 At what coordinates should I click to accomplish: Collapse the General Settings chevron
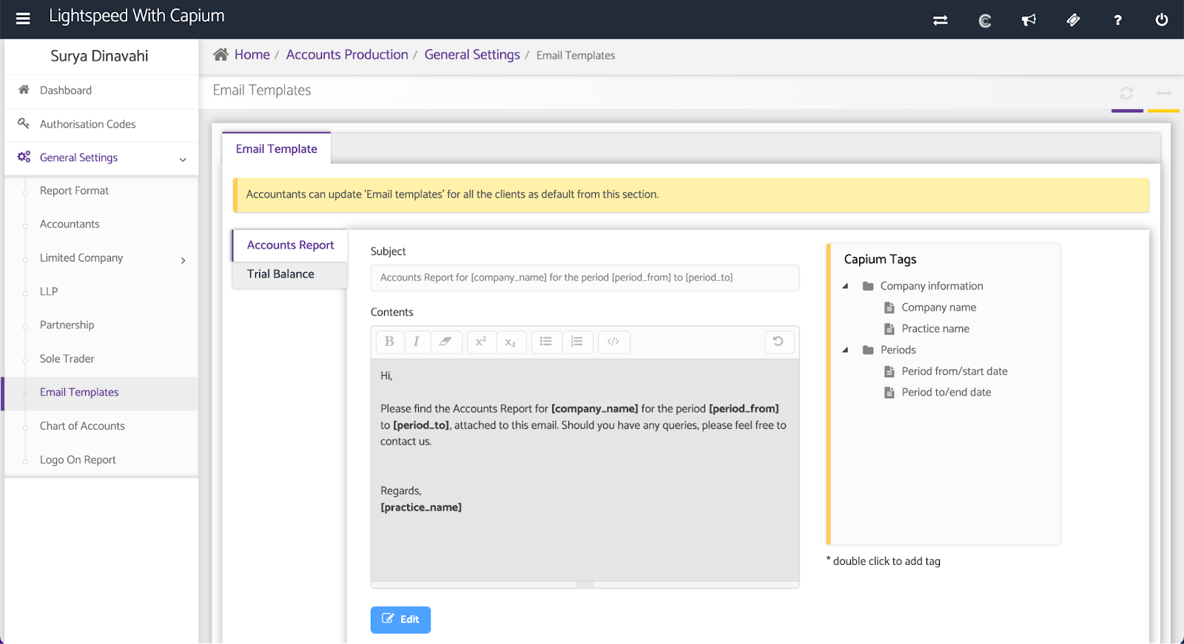(x=183, y=159)
